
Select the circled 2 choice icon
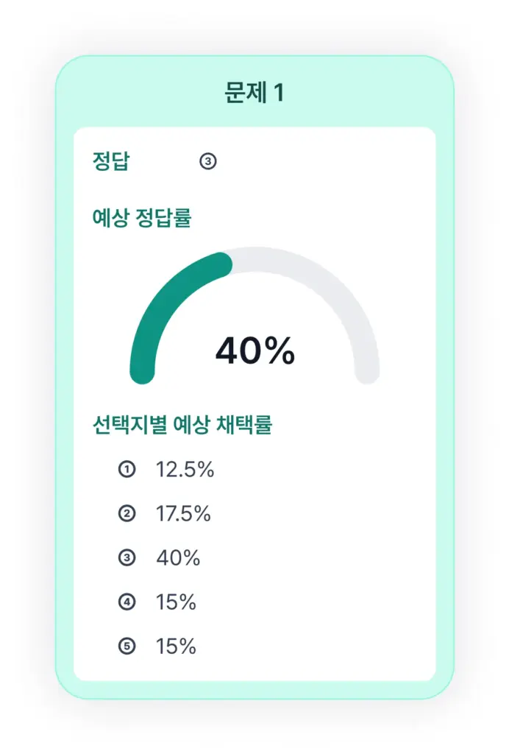pyautogui.click(x=127, y=514)
